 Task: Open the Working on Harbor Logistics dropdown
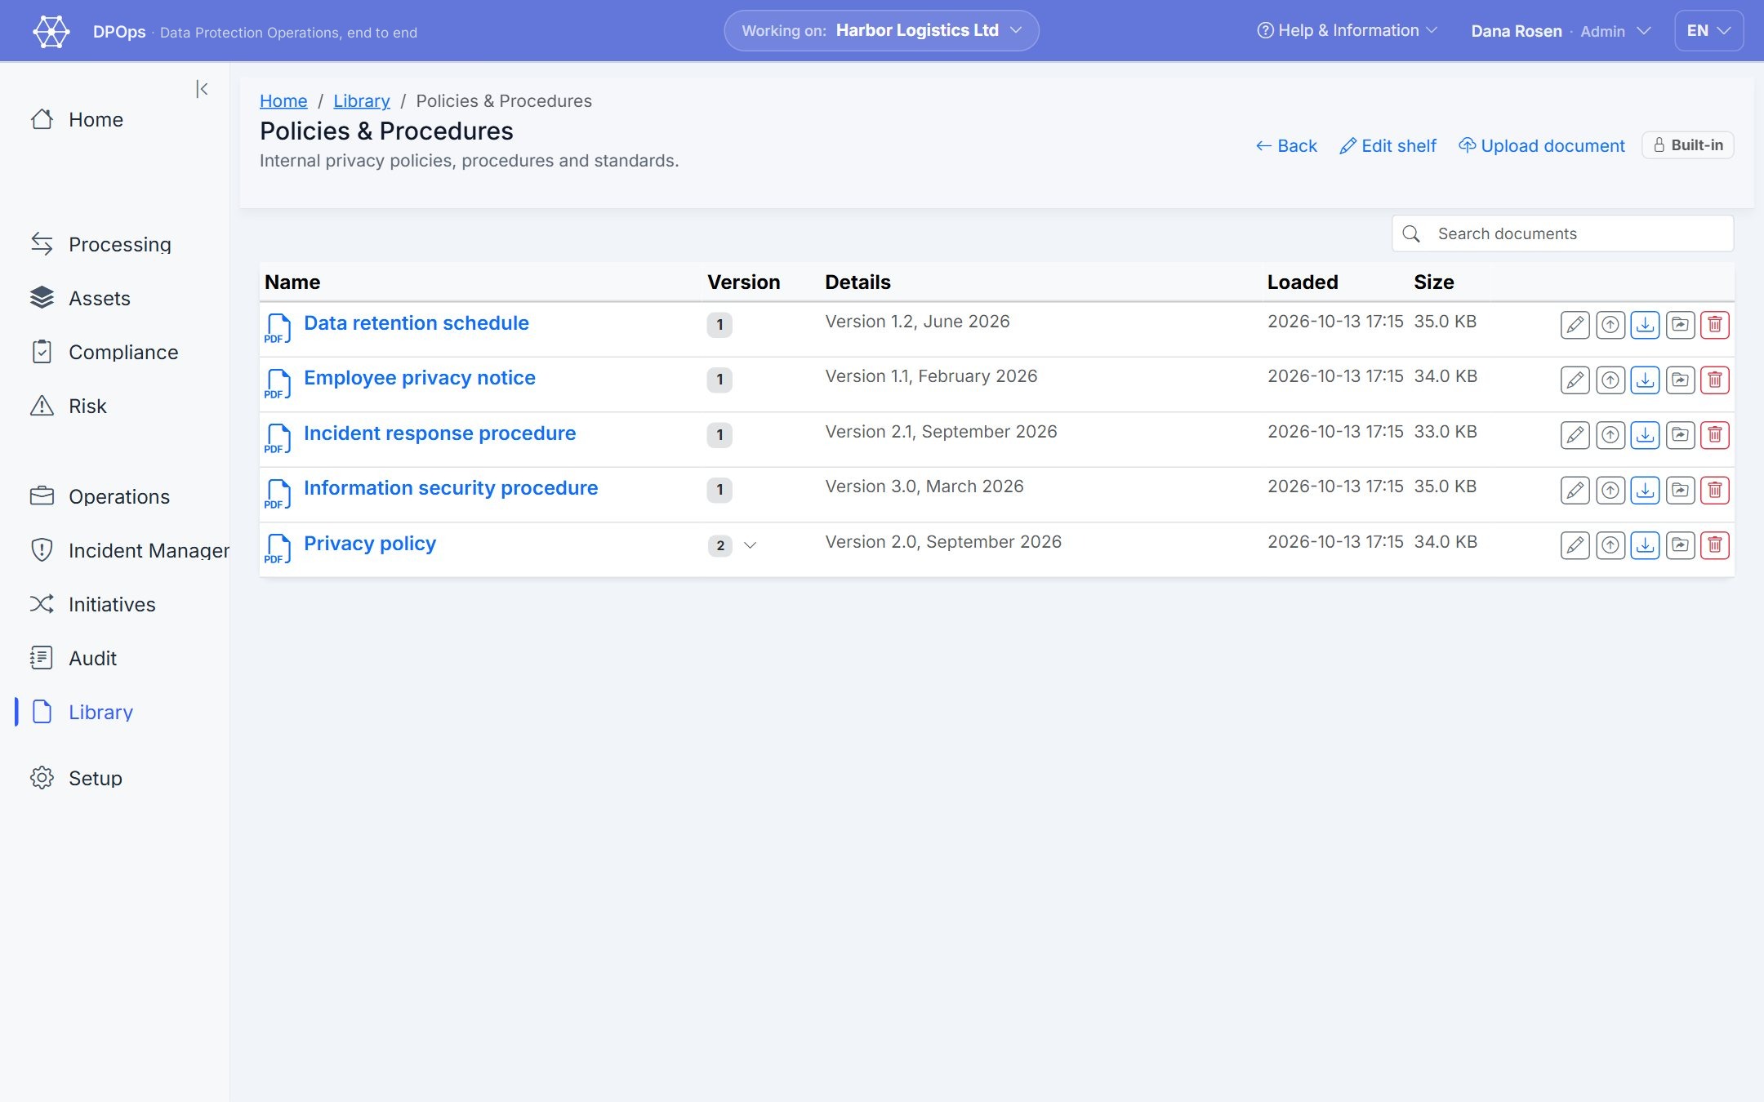tap(881, 31)
